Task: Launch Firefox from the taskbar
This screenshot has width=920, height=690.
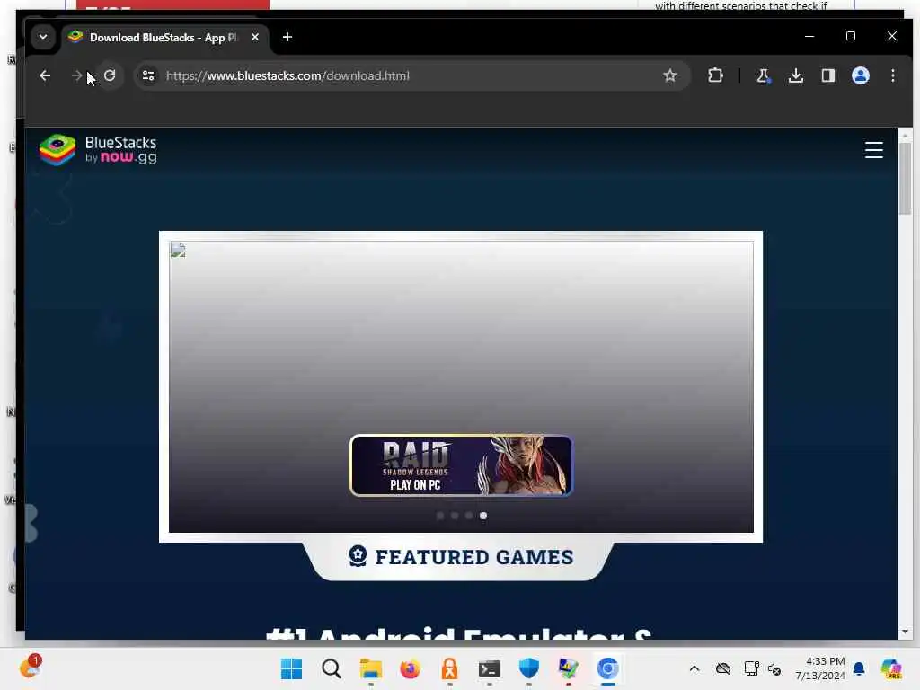Action: 410,668
